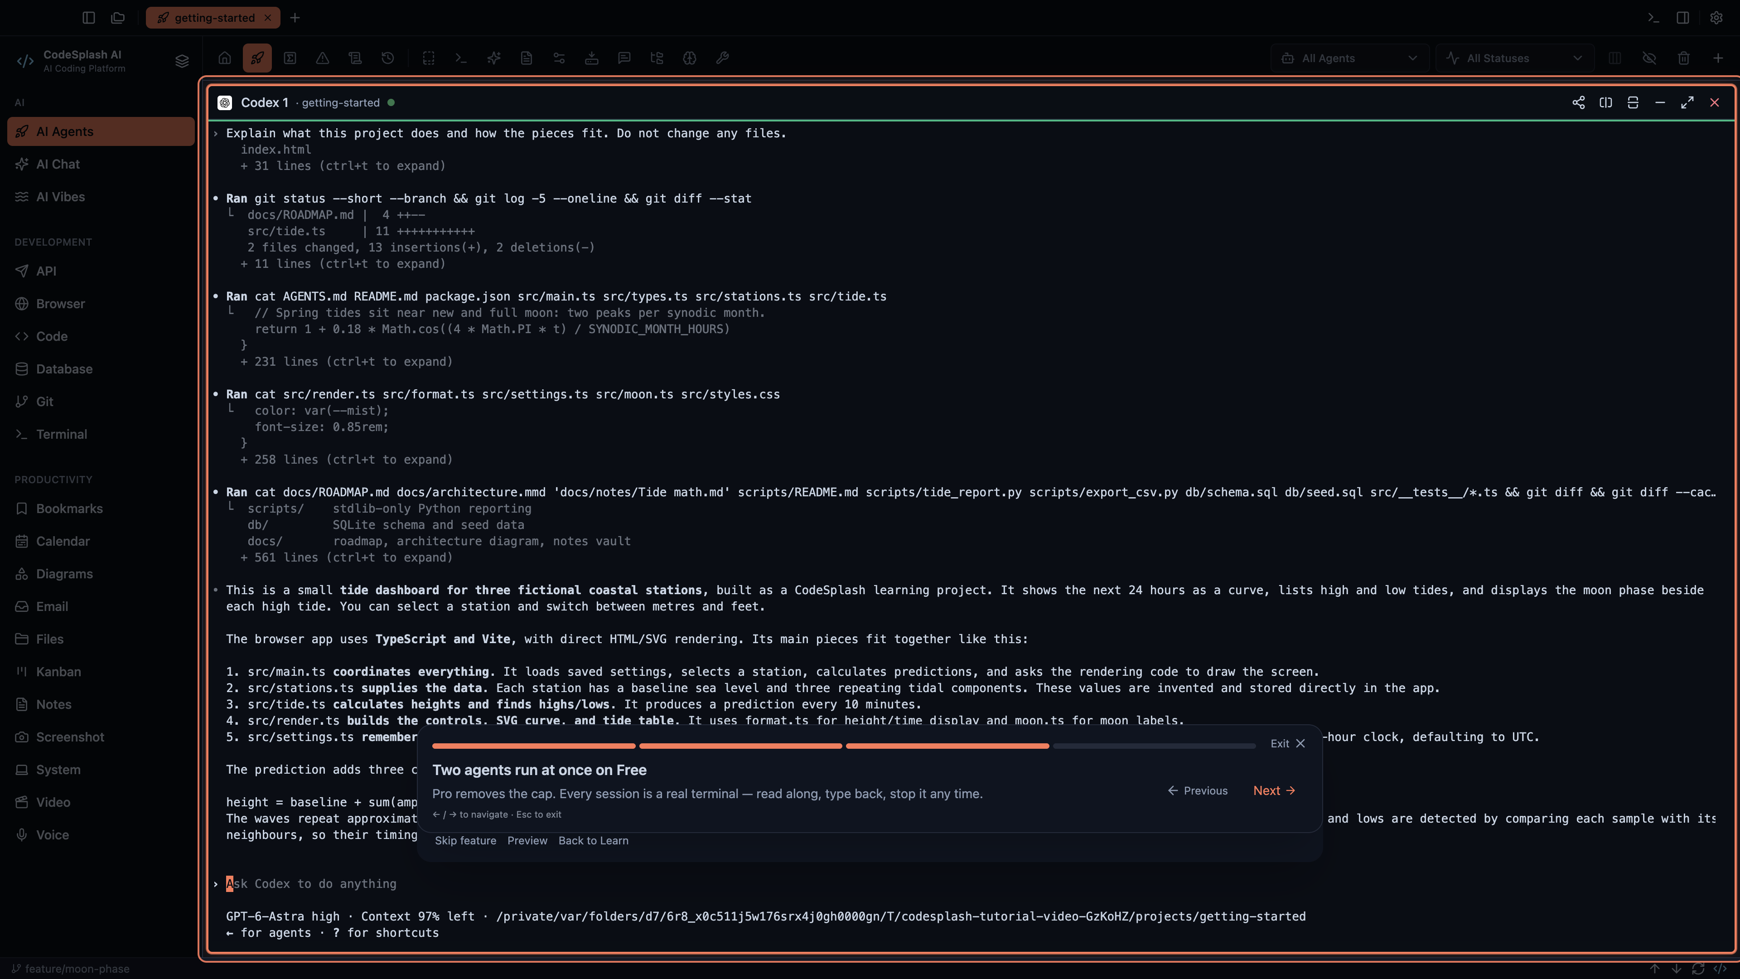This screenshot has height=979, width=1740.
Task: Toggle the right side panel
Action: 1683,18
